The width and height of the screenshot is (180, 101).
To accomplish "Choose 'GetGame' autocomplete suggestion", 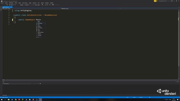I will (39, 34).
